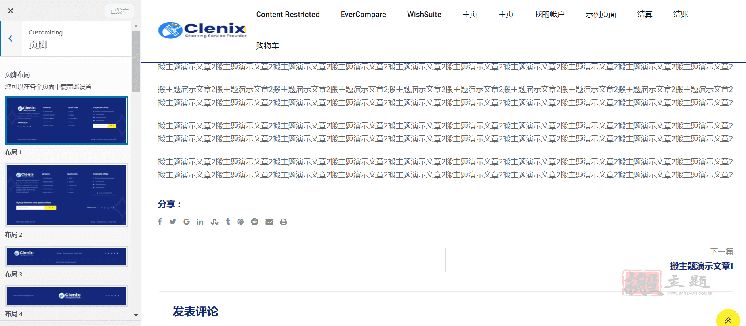The image size is (746, 326).
Task: Choose the 布局 4 footer thumbnail
Action: click(67, 295)
